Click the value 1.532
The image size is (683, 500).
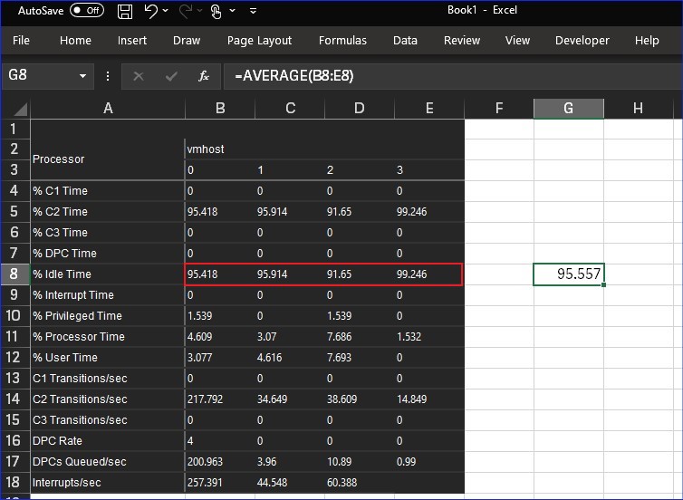point(409,337)
